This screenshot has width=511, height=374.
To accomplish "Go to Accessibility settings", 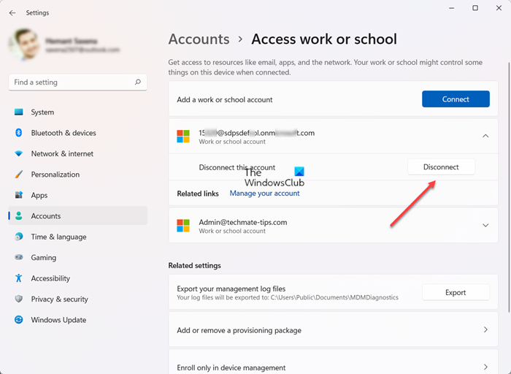I will click(x=78, y=278).
